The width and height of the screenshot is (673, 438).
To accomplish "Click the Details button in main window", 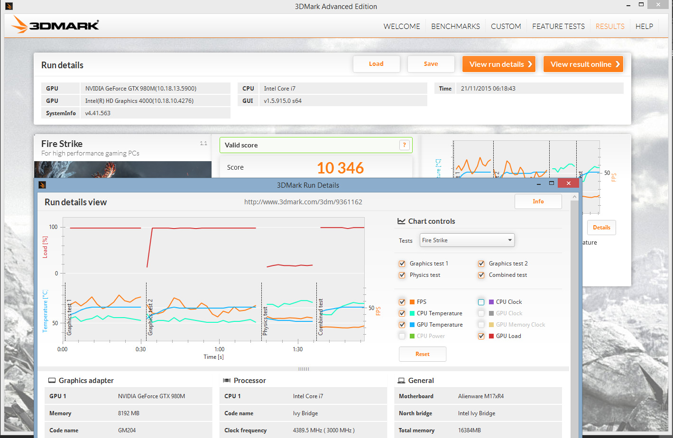I will (x=601, y=228).
